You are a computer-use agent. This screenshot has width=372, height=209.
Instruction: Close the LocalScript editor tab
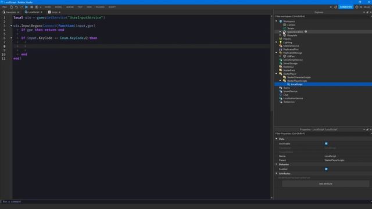pyautogui.click(x=41, y=12)
